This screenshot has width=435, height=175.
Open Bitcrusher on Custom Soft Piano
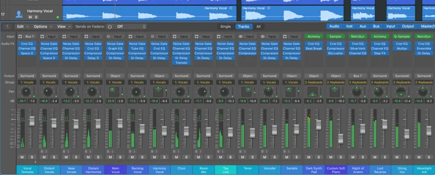click(336, 53)
